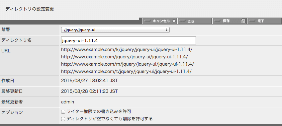Click the 最終更新者 value admin

(x=67, y=102)
